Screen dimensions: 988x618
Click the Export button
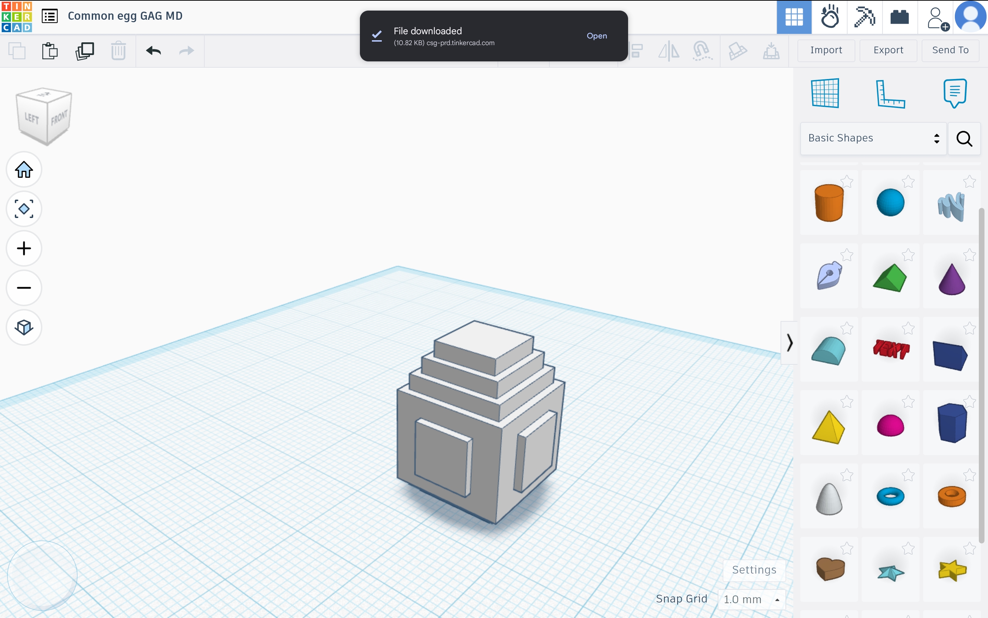coord(888,50)
